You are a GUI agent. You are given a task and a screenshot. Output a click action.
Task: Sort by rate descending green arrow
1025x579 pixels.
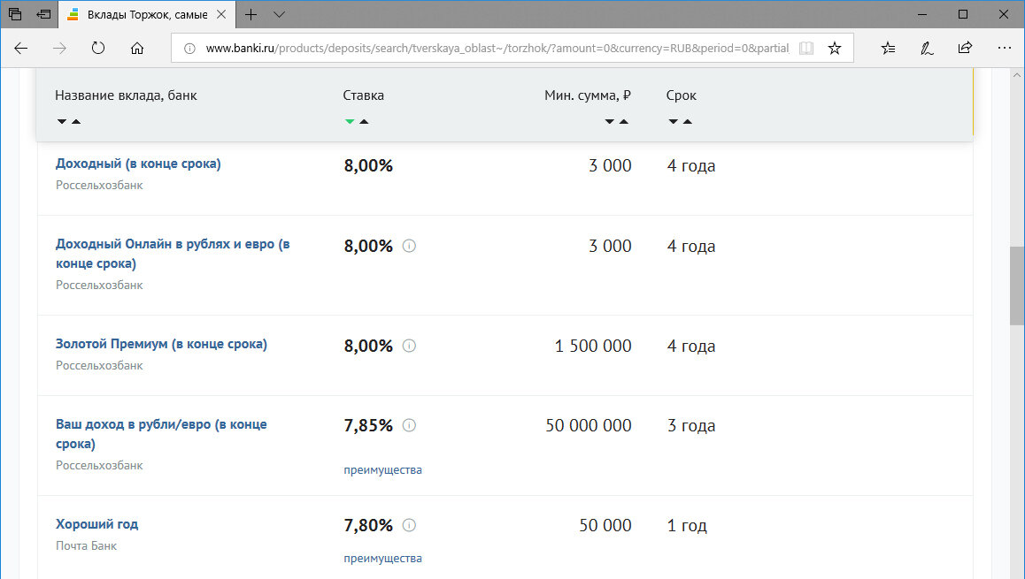click(350, 121)
